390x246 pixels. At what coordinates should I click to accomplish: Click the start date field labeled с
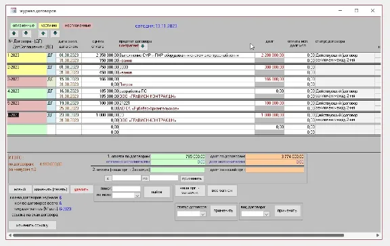pos(127,178)
